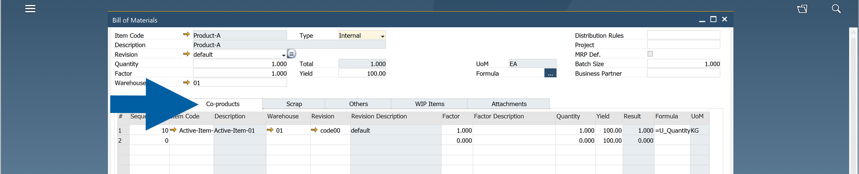Close the Bill of Materials window
This screenshot has width=859, height=174.
tap(724, 19)
